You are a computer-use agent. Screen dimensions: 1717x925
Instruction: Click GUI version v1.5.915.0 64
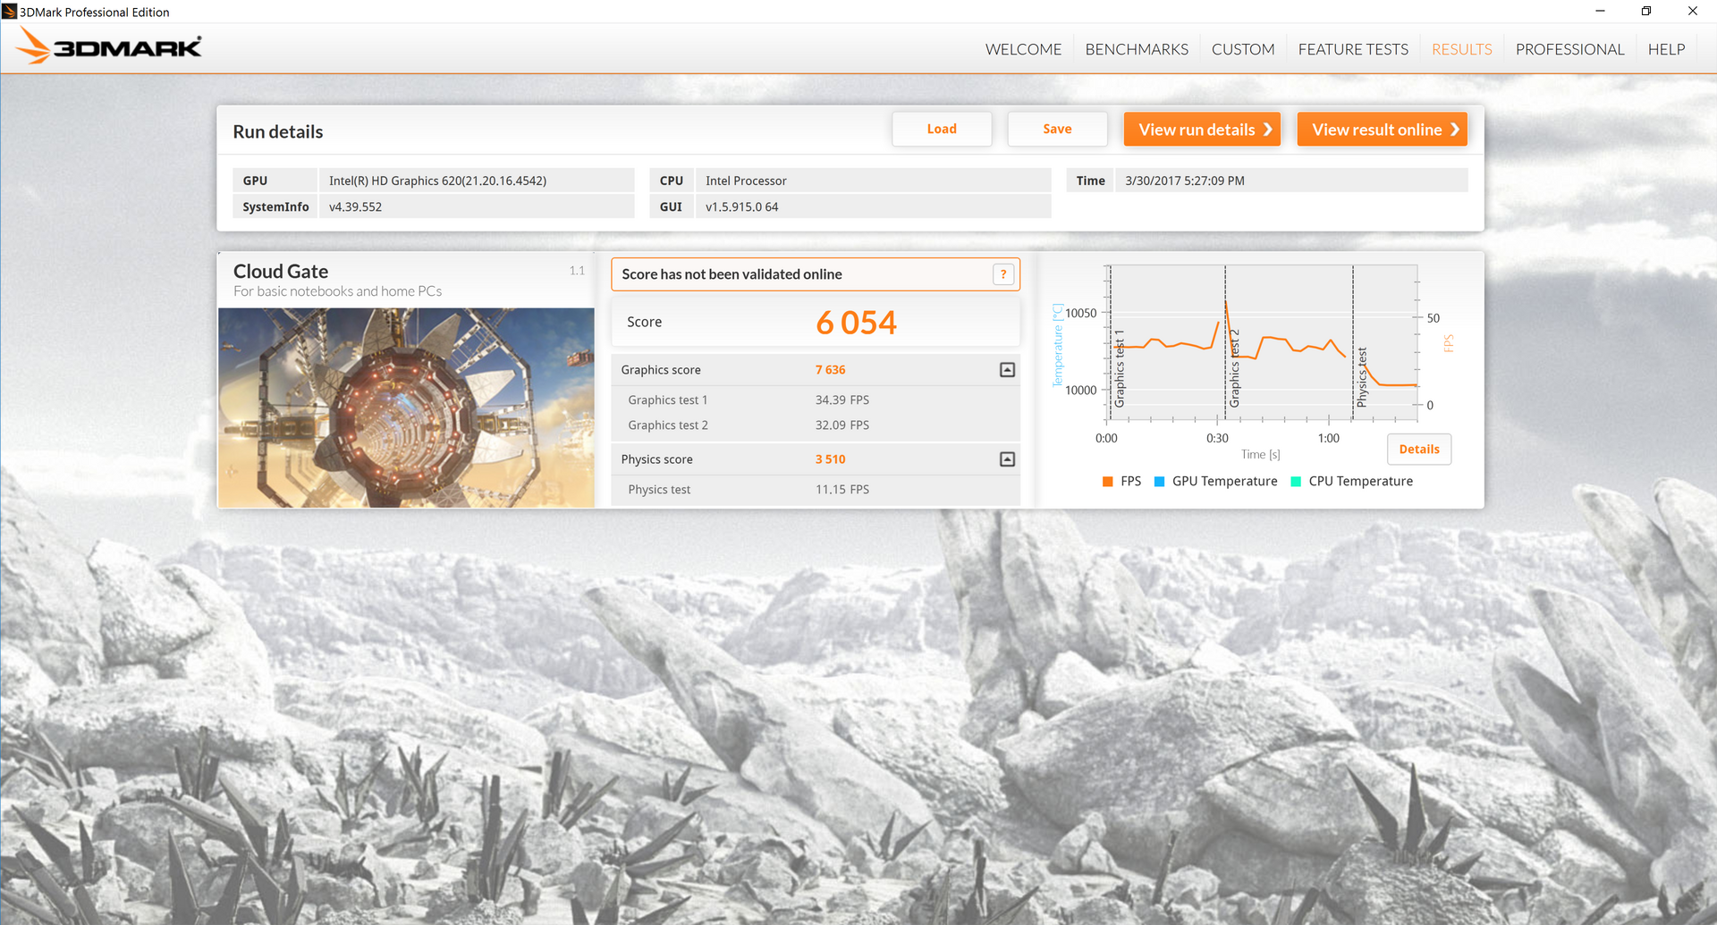[x=741, y=206]
